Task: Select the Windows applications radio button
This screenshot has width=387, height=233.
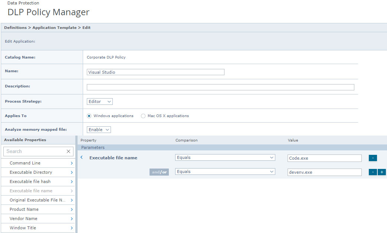Action: [x=88, y=116]
